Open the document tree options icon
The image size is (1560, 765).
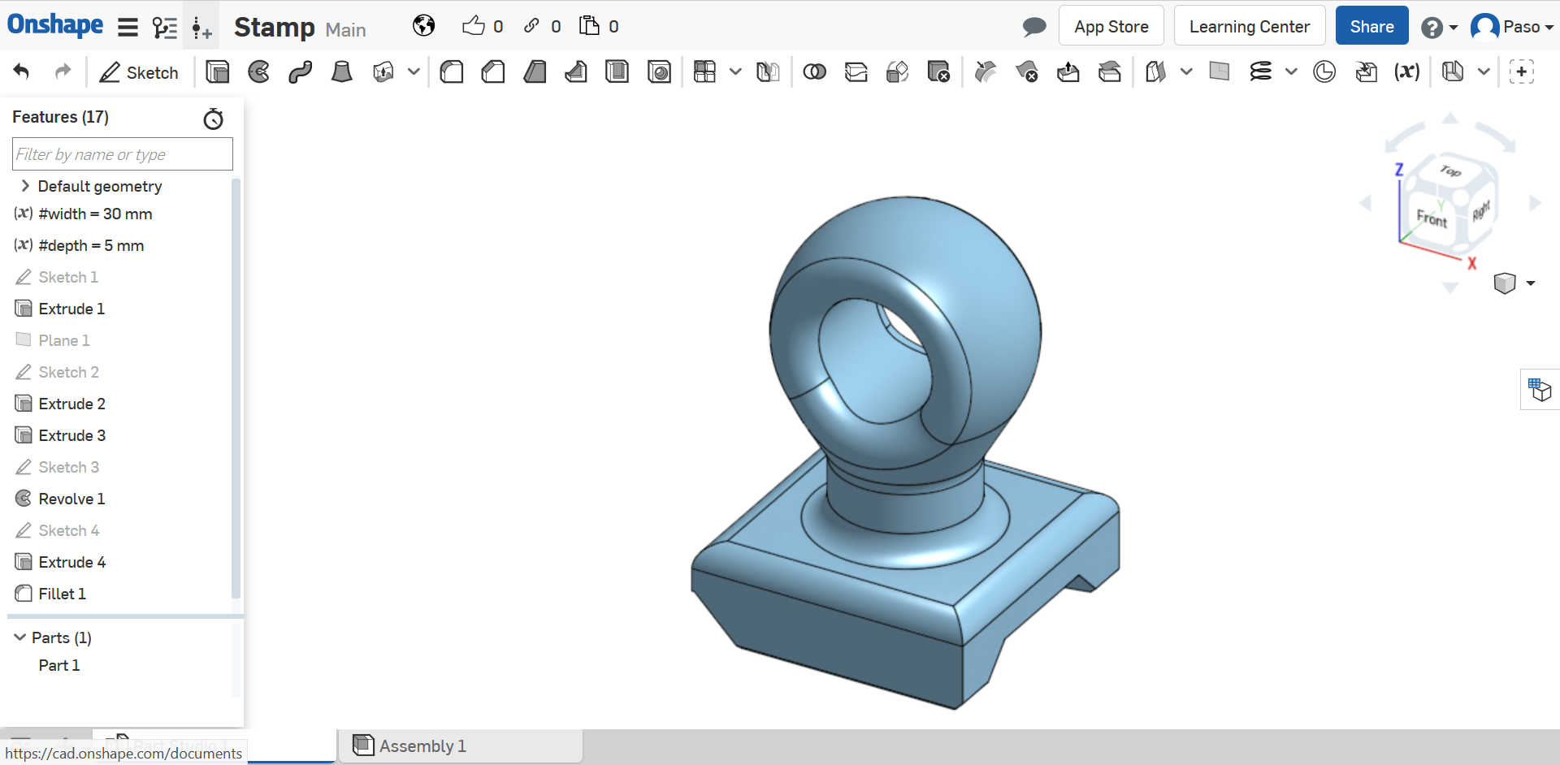165,28
